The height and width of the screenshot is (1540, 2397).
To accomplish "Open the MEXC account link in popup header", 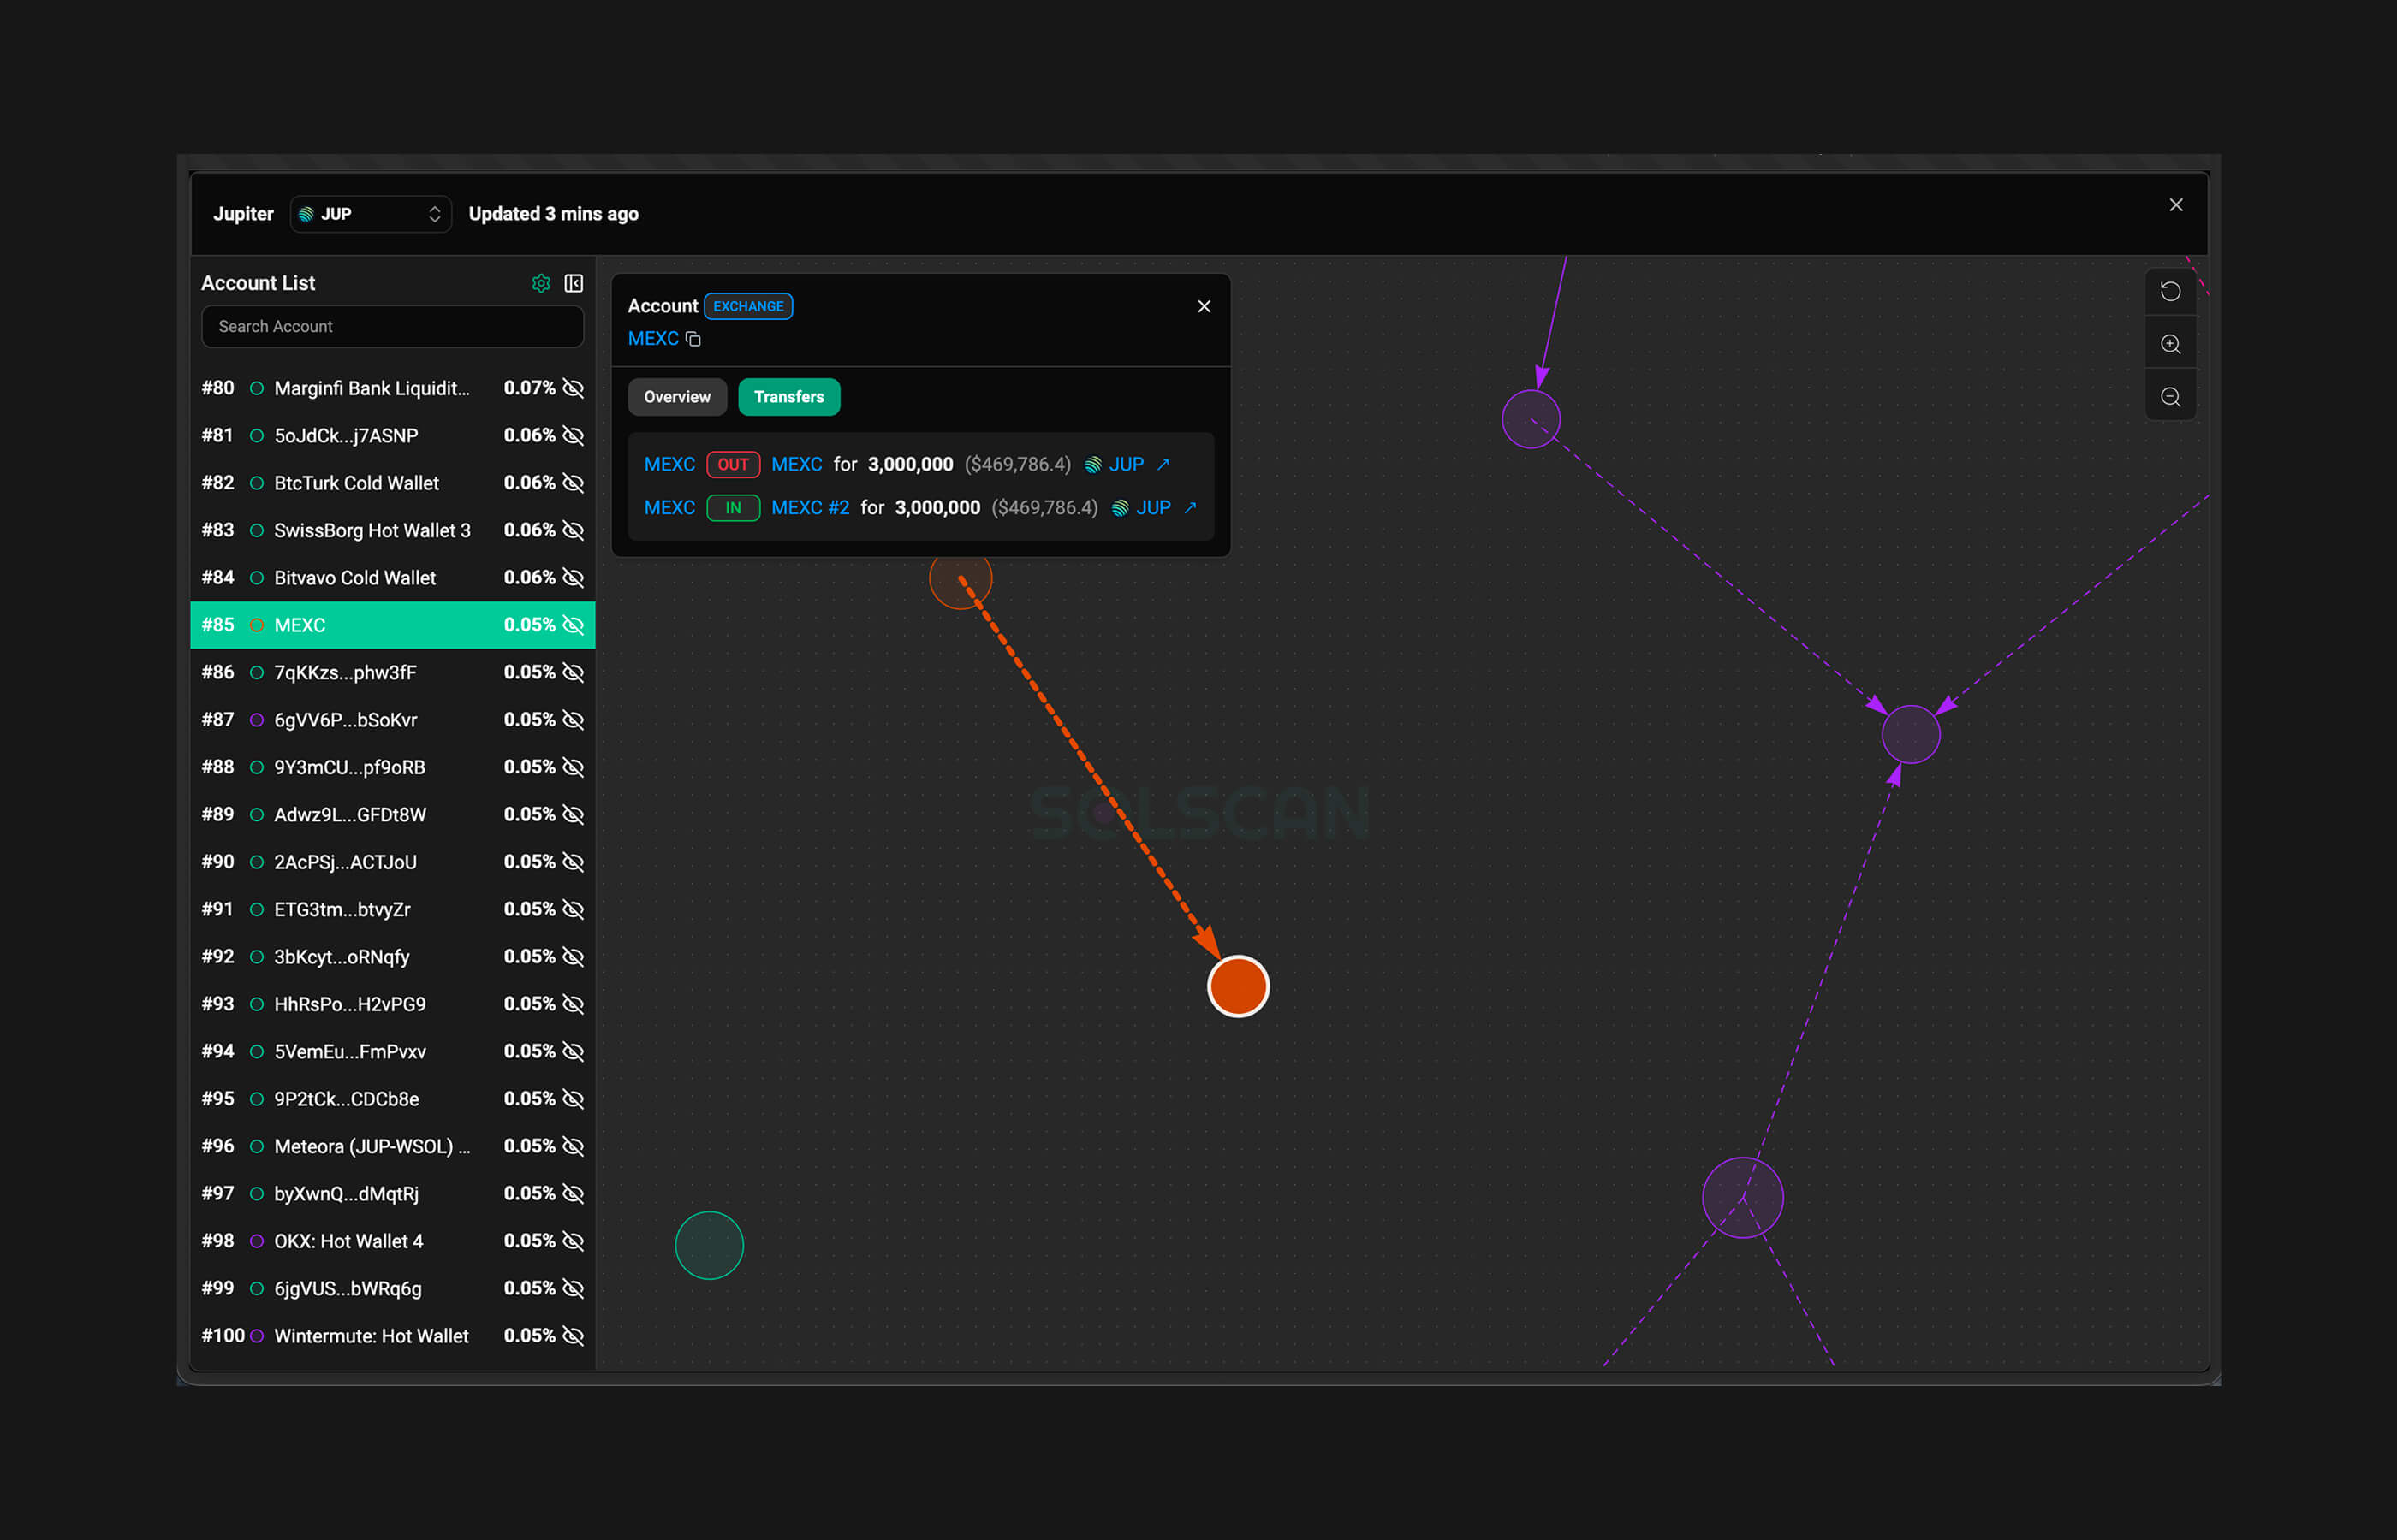I will [x=653, y=339].
